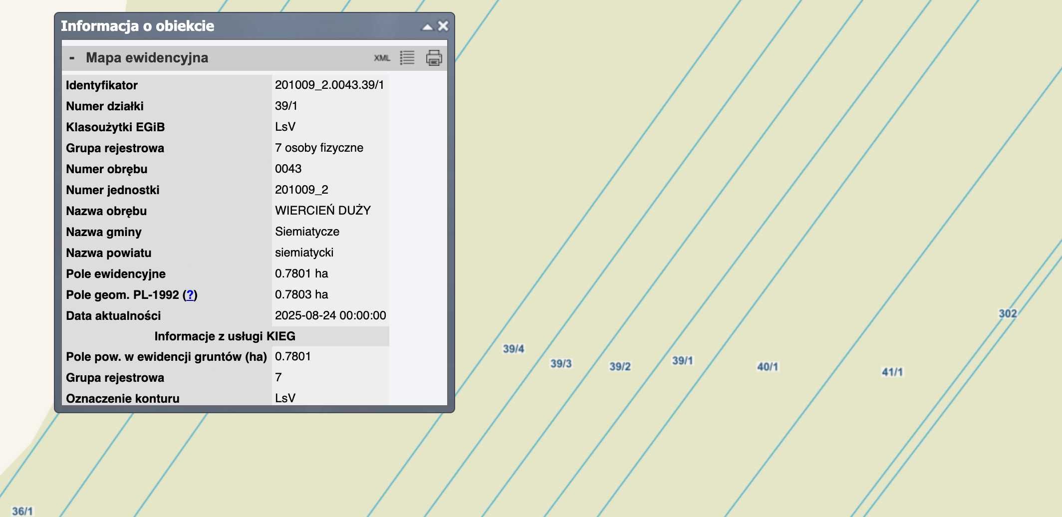The image size is (1062, 517).
Task: Open the list view icon
Action: tap(407, 58)
